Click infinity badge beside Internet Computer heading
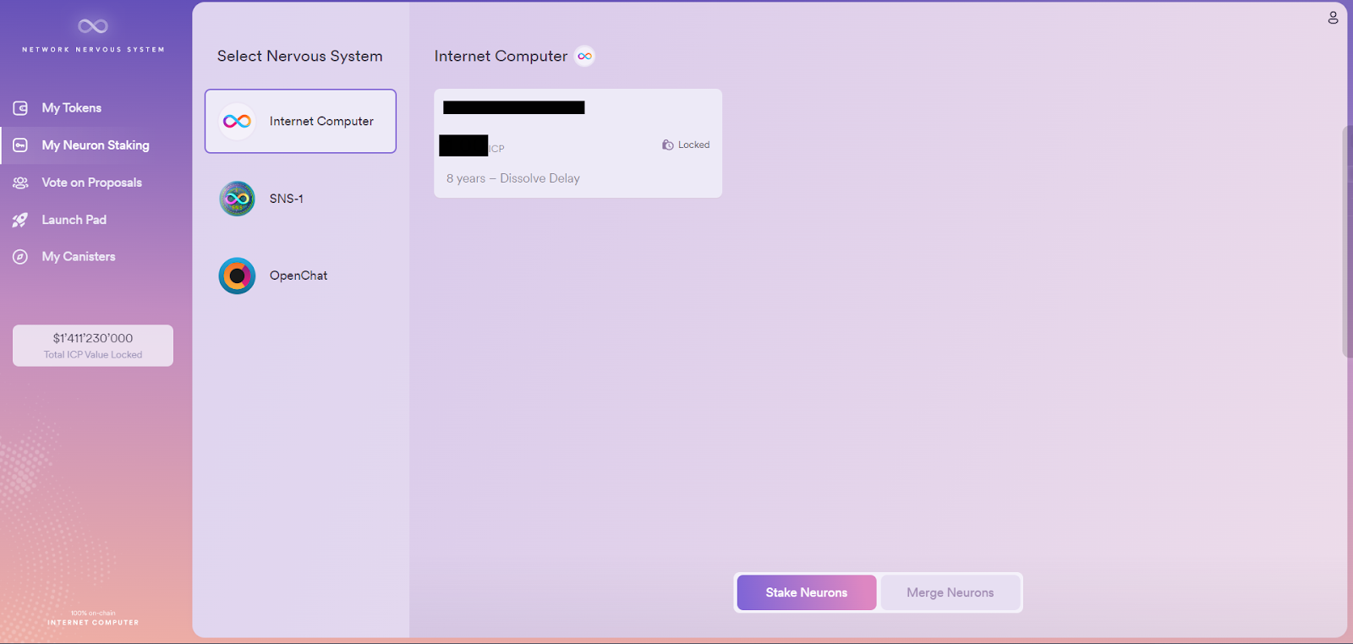 (x=584, y=56)
